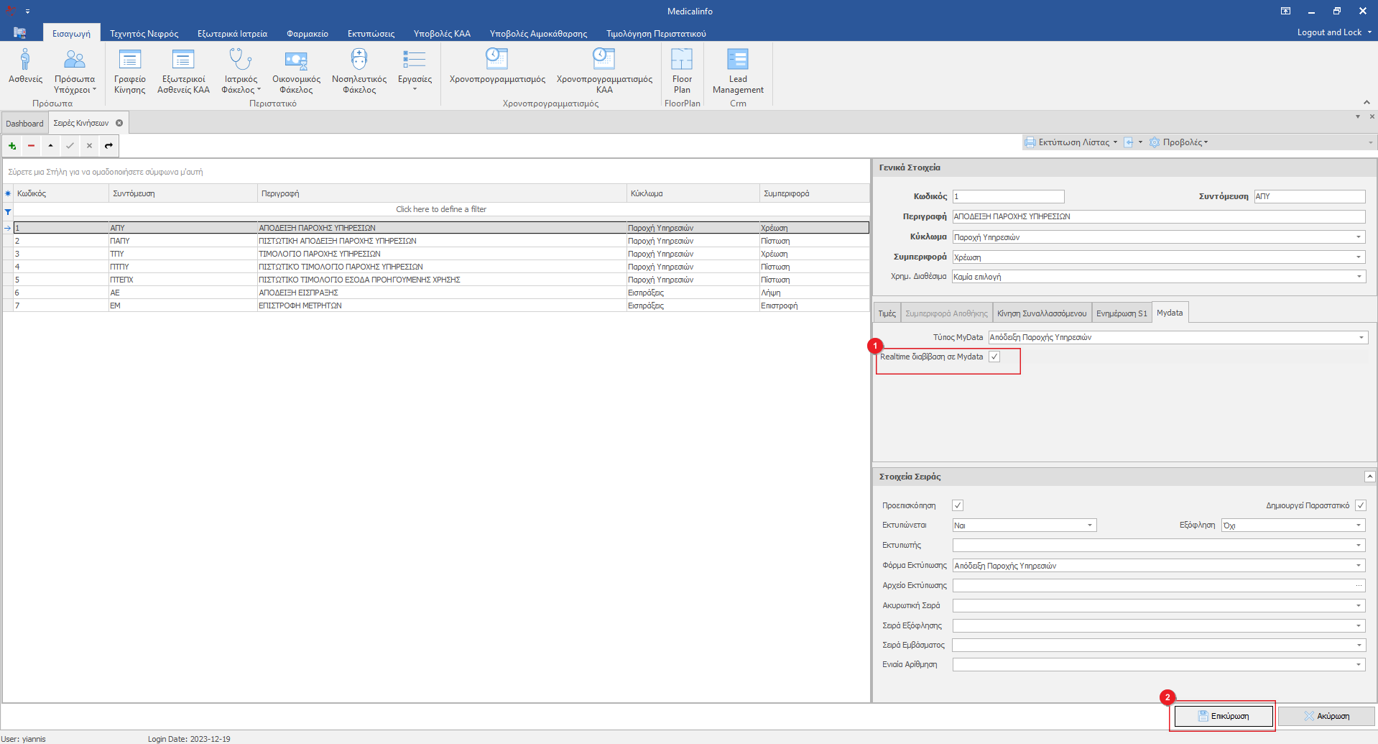Expand the Τύπος MyData dropdown
Screen dimensions: 1378x744
tap(1361, 338)
